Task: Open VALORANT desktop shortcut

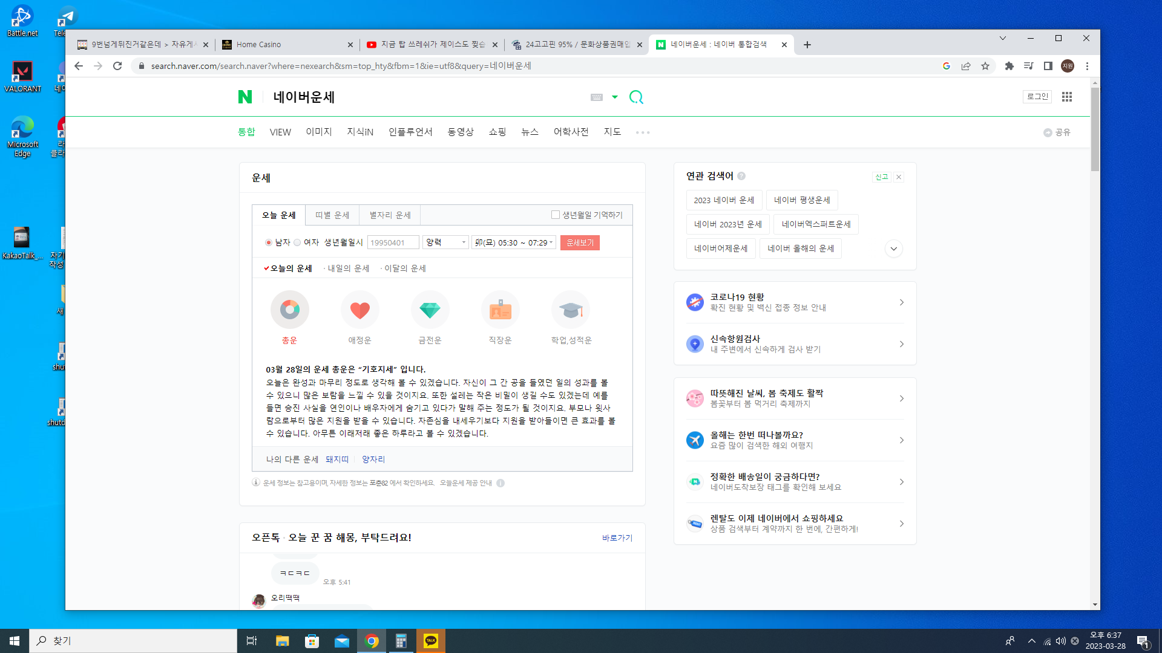Action: [22, 76]
